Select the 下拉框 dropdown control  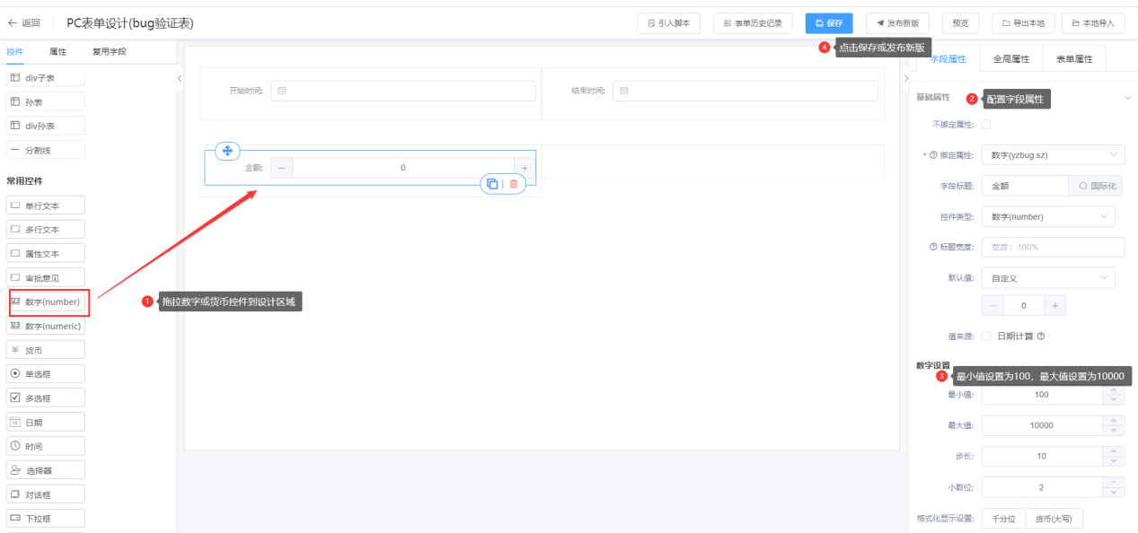[46, 518]
